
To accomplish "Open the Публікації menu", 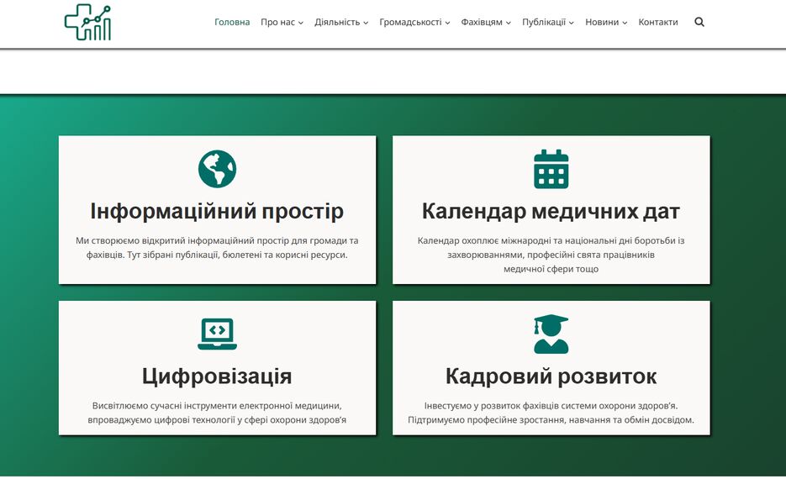I will point(543,22).
